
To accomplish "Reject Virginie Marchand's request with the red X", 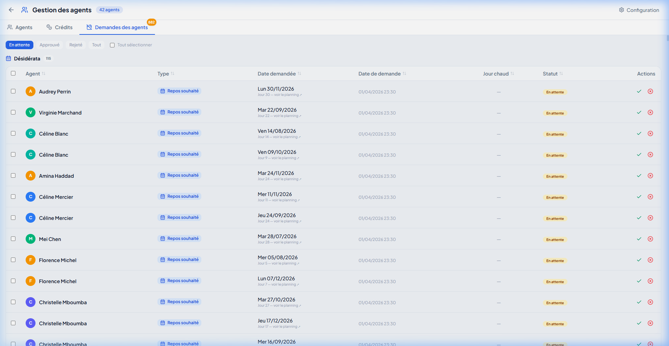I will (650, 112).
